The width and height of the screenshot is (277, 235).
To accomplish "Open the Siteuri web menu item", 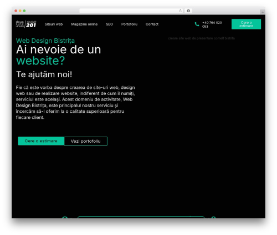I will pyautogui.click(x=54, y=24).
